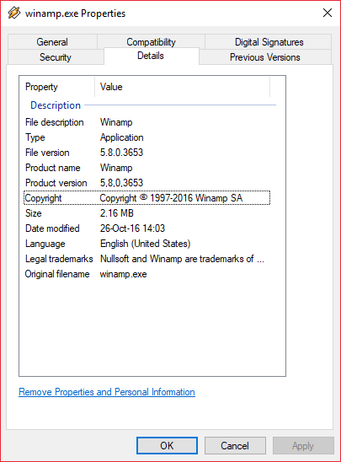Select the Language property label
The image size is (341, 462).
pos(45,244)
